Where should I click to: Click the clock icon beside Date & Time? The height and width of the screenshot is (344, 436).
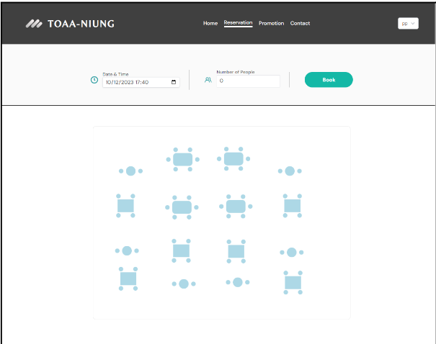click(x=94, y=80)
